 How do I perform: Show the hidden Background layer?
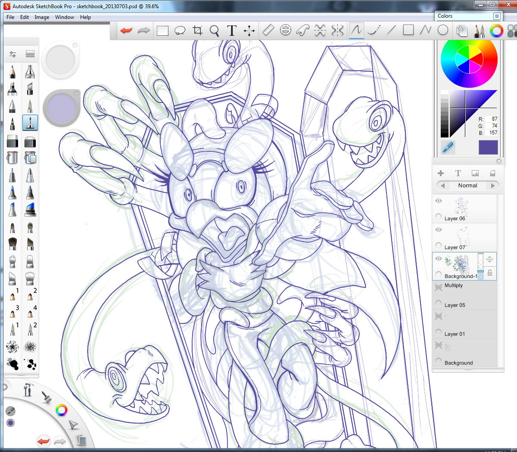(x=439, y=345)
